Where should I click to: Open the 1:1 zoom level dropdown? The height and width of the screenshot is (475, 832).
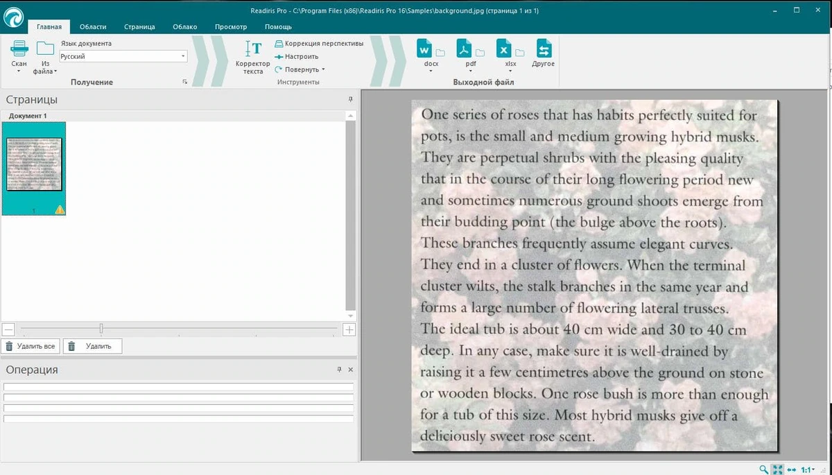(x=808, y=469)
